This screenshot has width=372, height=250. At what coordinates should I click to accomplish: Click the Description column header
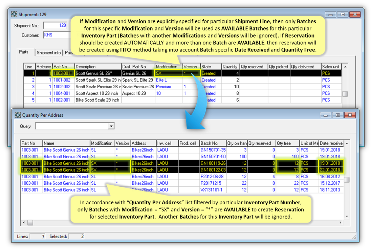98,67
